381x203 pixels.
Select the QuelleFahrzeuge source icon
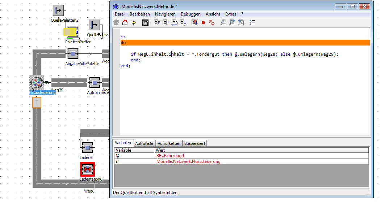pyautogui.click(x=95, y=25)
